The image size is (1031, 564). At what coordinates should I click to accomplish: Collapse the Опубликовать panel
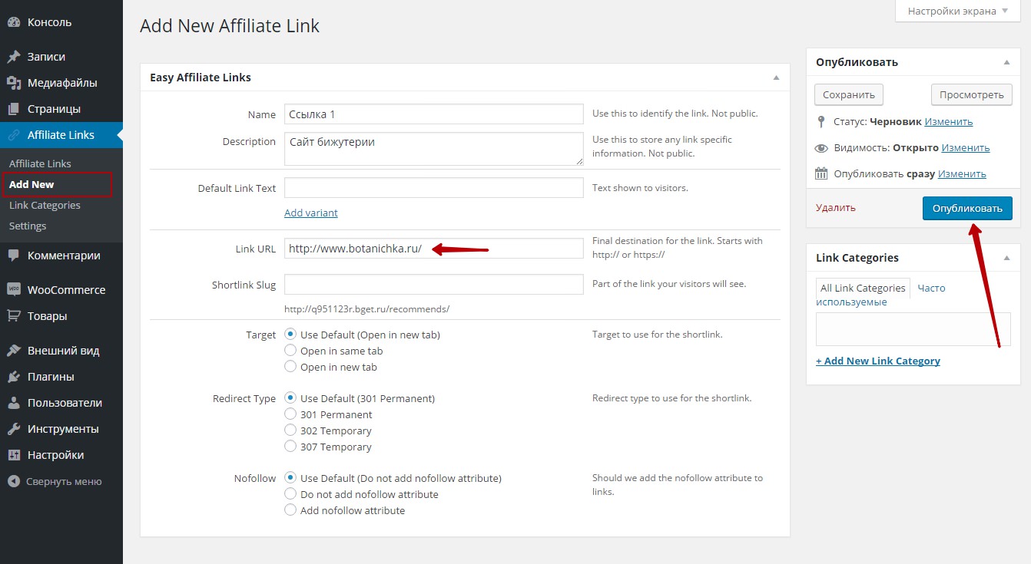tap(1006, 62)
